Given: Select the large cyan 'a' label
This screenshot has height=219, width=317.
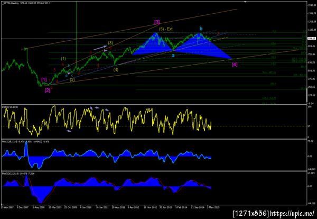Looking at the screenshot, I should point(173,55).
